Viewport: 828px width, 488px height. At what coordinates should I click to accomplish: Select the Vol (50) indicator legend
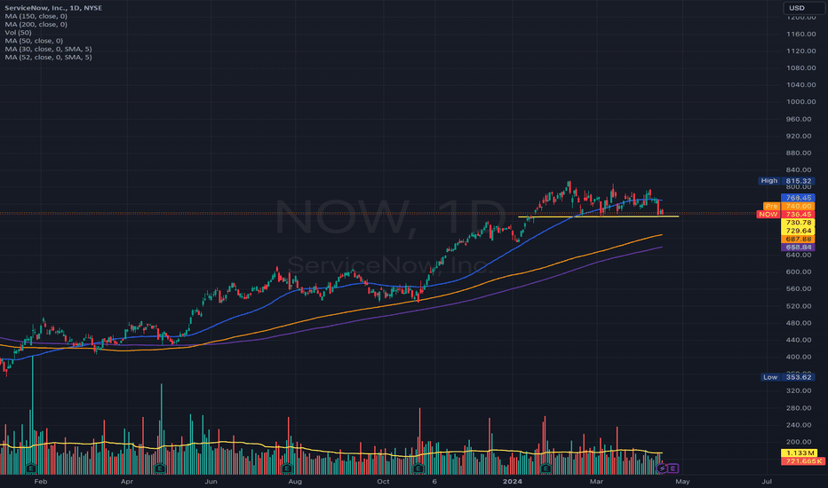pos(18,33)
